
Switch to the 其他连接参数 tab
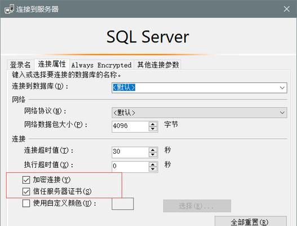[x=158, y=65]
